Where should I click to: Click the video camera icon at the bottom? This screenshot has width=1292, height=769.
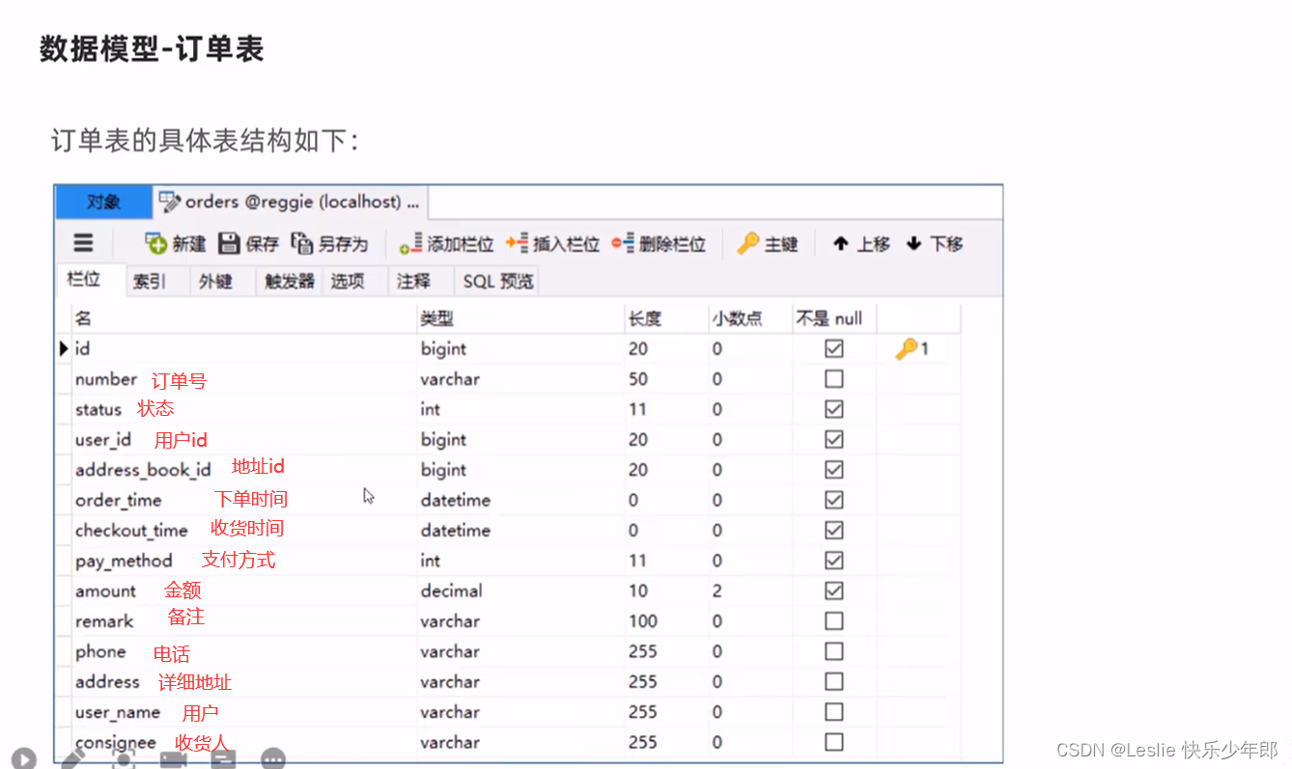tap(174, 759)
